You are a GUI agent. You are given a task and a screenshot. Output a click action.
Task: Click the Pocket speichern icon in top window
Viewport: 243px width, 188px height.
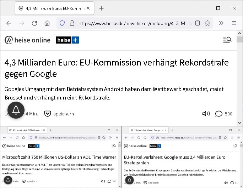pos(48,114)
